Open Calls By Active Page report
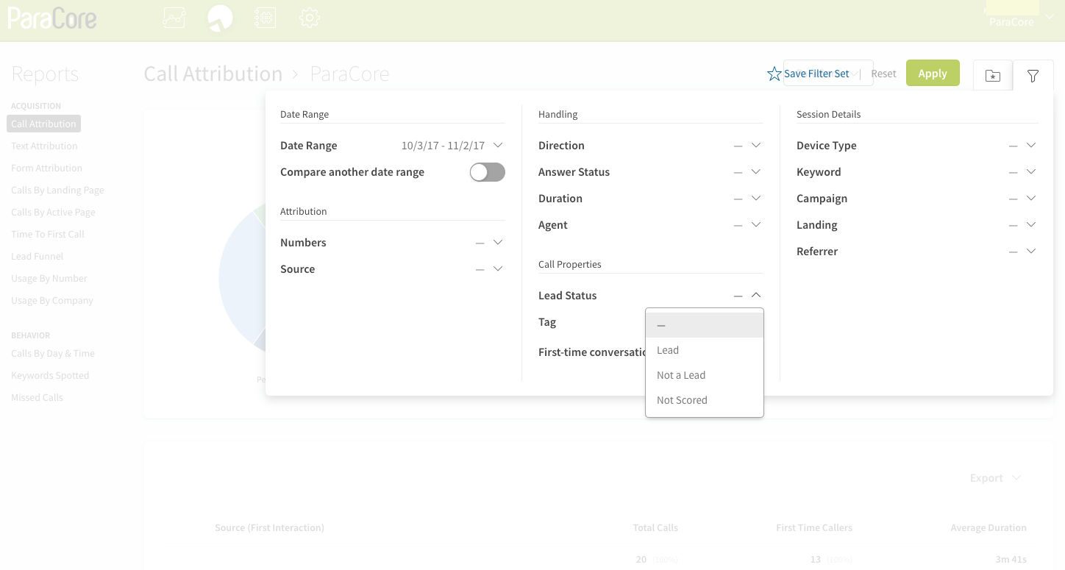This screenshot has height=570, width=1065. coord(53,212)
